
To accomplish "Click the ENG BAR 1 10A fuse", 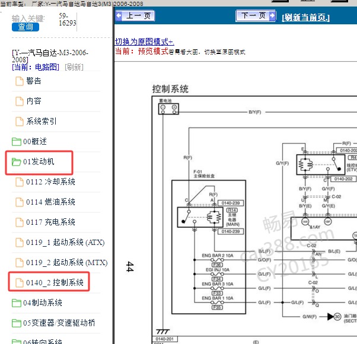I will coord(218,302).
